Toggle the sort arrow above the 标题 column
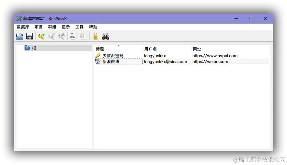 pyautogui.click(x=119, y=46)
